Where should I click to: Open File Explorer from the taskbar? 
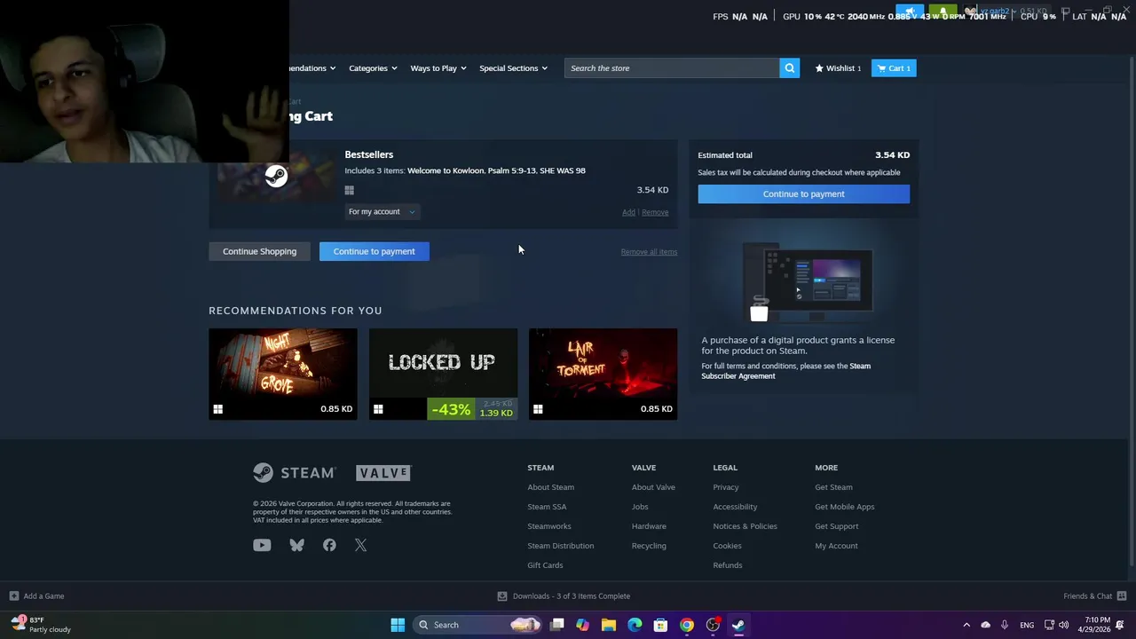pos(608,625)
